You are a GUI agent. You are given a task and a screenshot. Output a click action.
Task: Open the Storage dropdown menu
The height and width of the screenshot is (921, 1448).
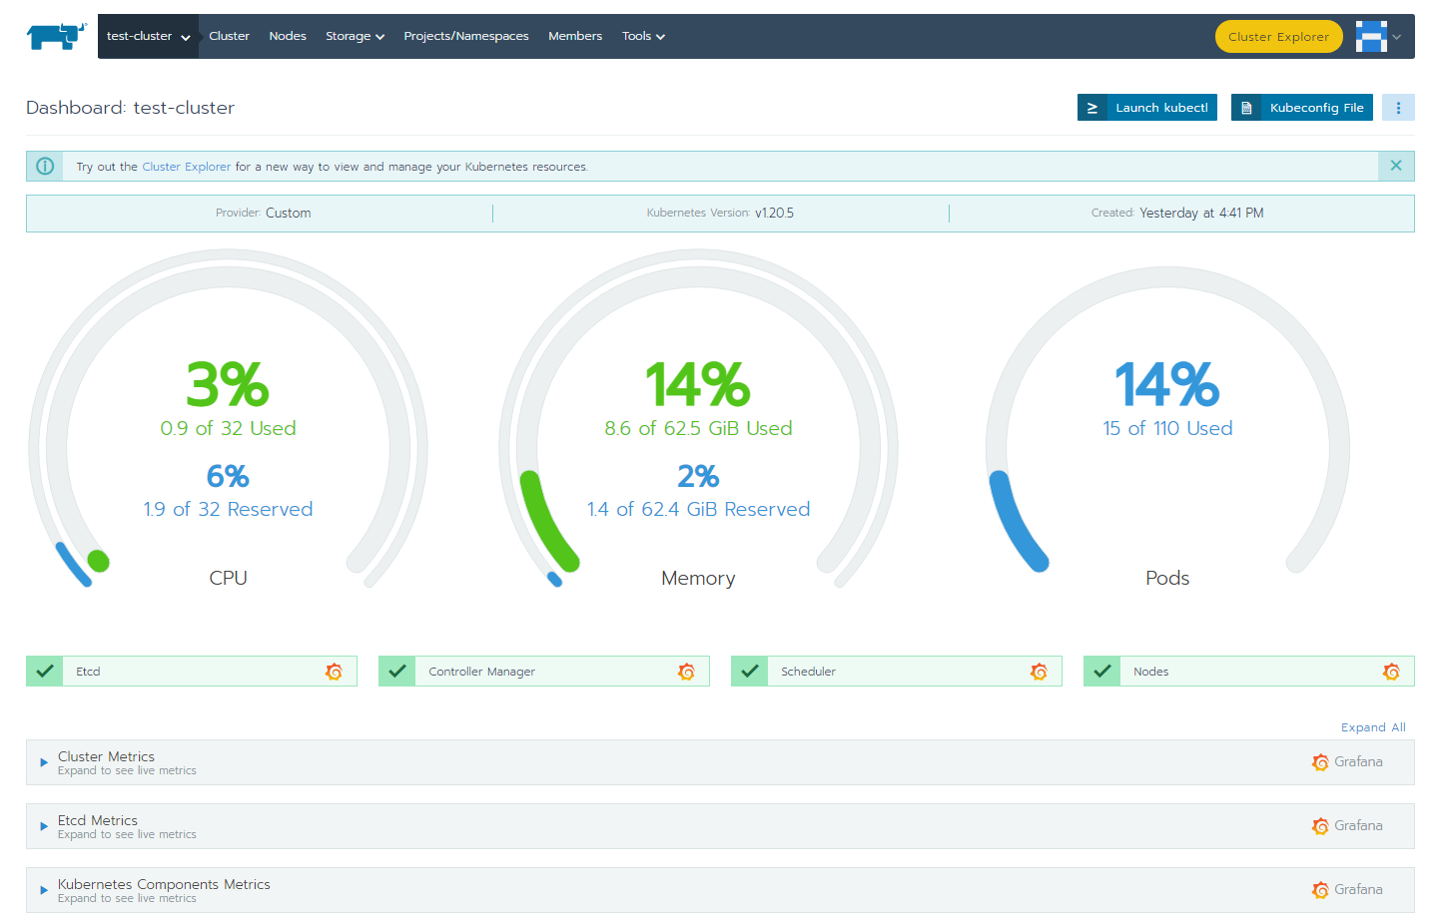355,36
